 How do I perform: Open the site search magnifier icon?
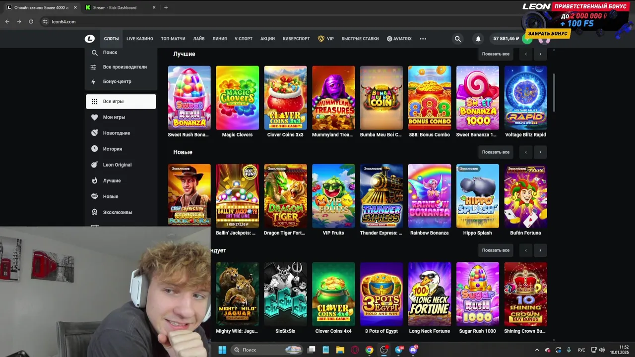(458, 39)
